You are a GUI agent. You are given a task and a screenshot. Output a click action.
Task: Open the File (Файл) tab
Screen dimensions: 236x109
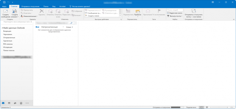click(4, 7)
